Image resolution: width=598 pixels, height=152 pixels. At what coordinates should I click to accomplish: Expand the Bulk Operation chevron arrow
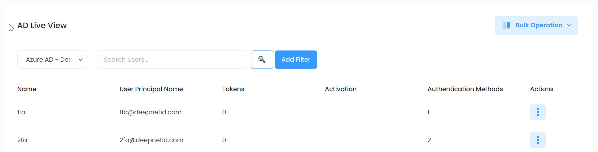[x=569, y=25]
